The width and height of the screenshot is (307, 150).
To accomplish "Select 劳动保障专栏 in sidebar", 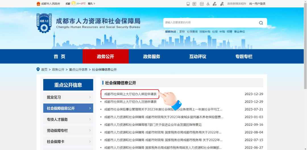I will [x=68, y=130].
